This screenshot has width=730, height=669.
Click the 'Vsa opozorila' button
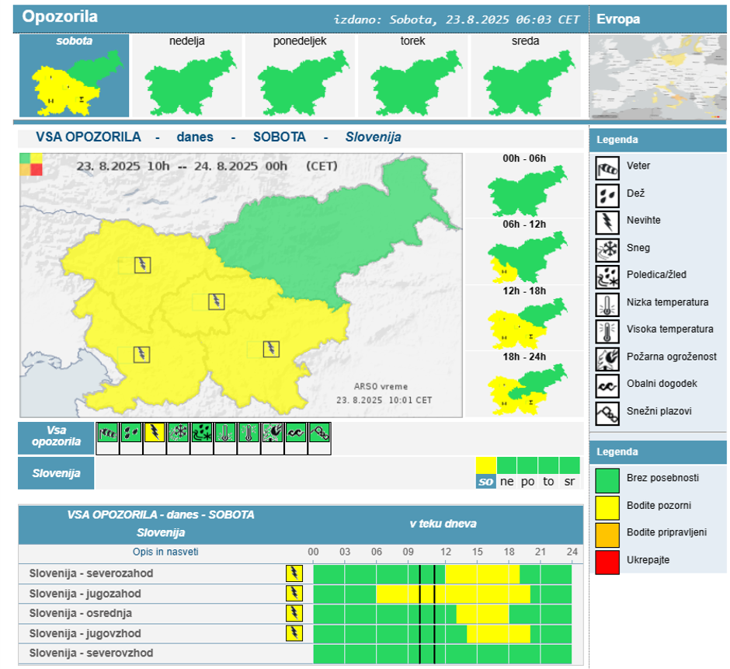pyautogui.click(x=56, y=438)
